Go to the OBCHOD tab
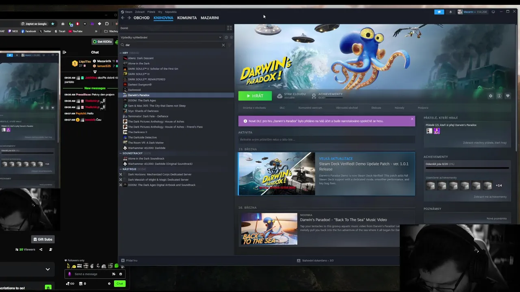Viewport: 520px width, 292px height. (x=141, y=18)
